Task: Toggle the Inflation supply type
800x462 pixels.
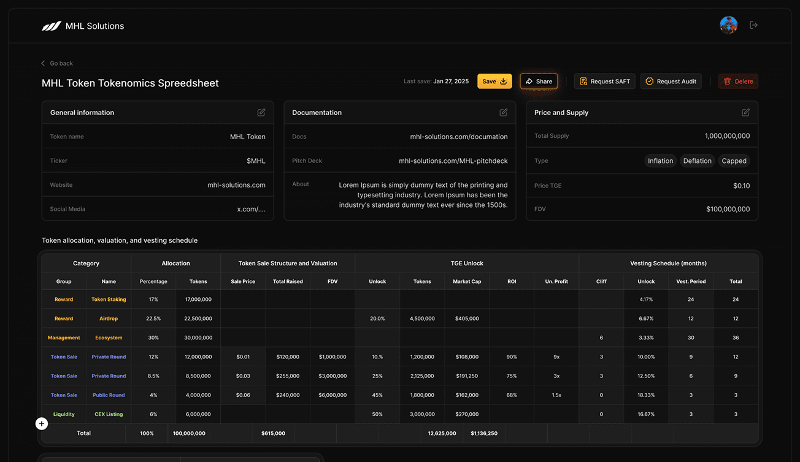Action: [x=660, y=161]
